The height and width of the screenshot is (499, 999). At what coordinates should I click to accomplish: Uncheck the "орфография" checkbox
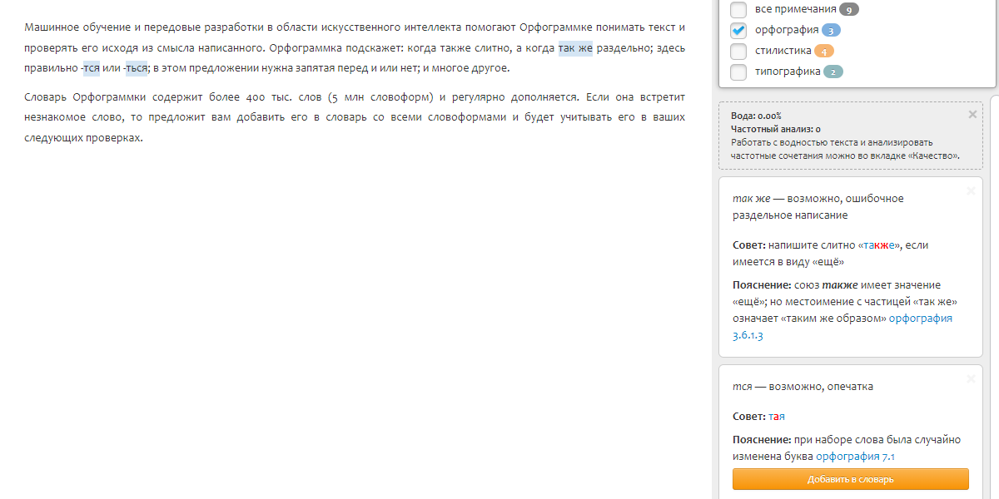click(738, 31)
